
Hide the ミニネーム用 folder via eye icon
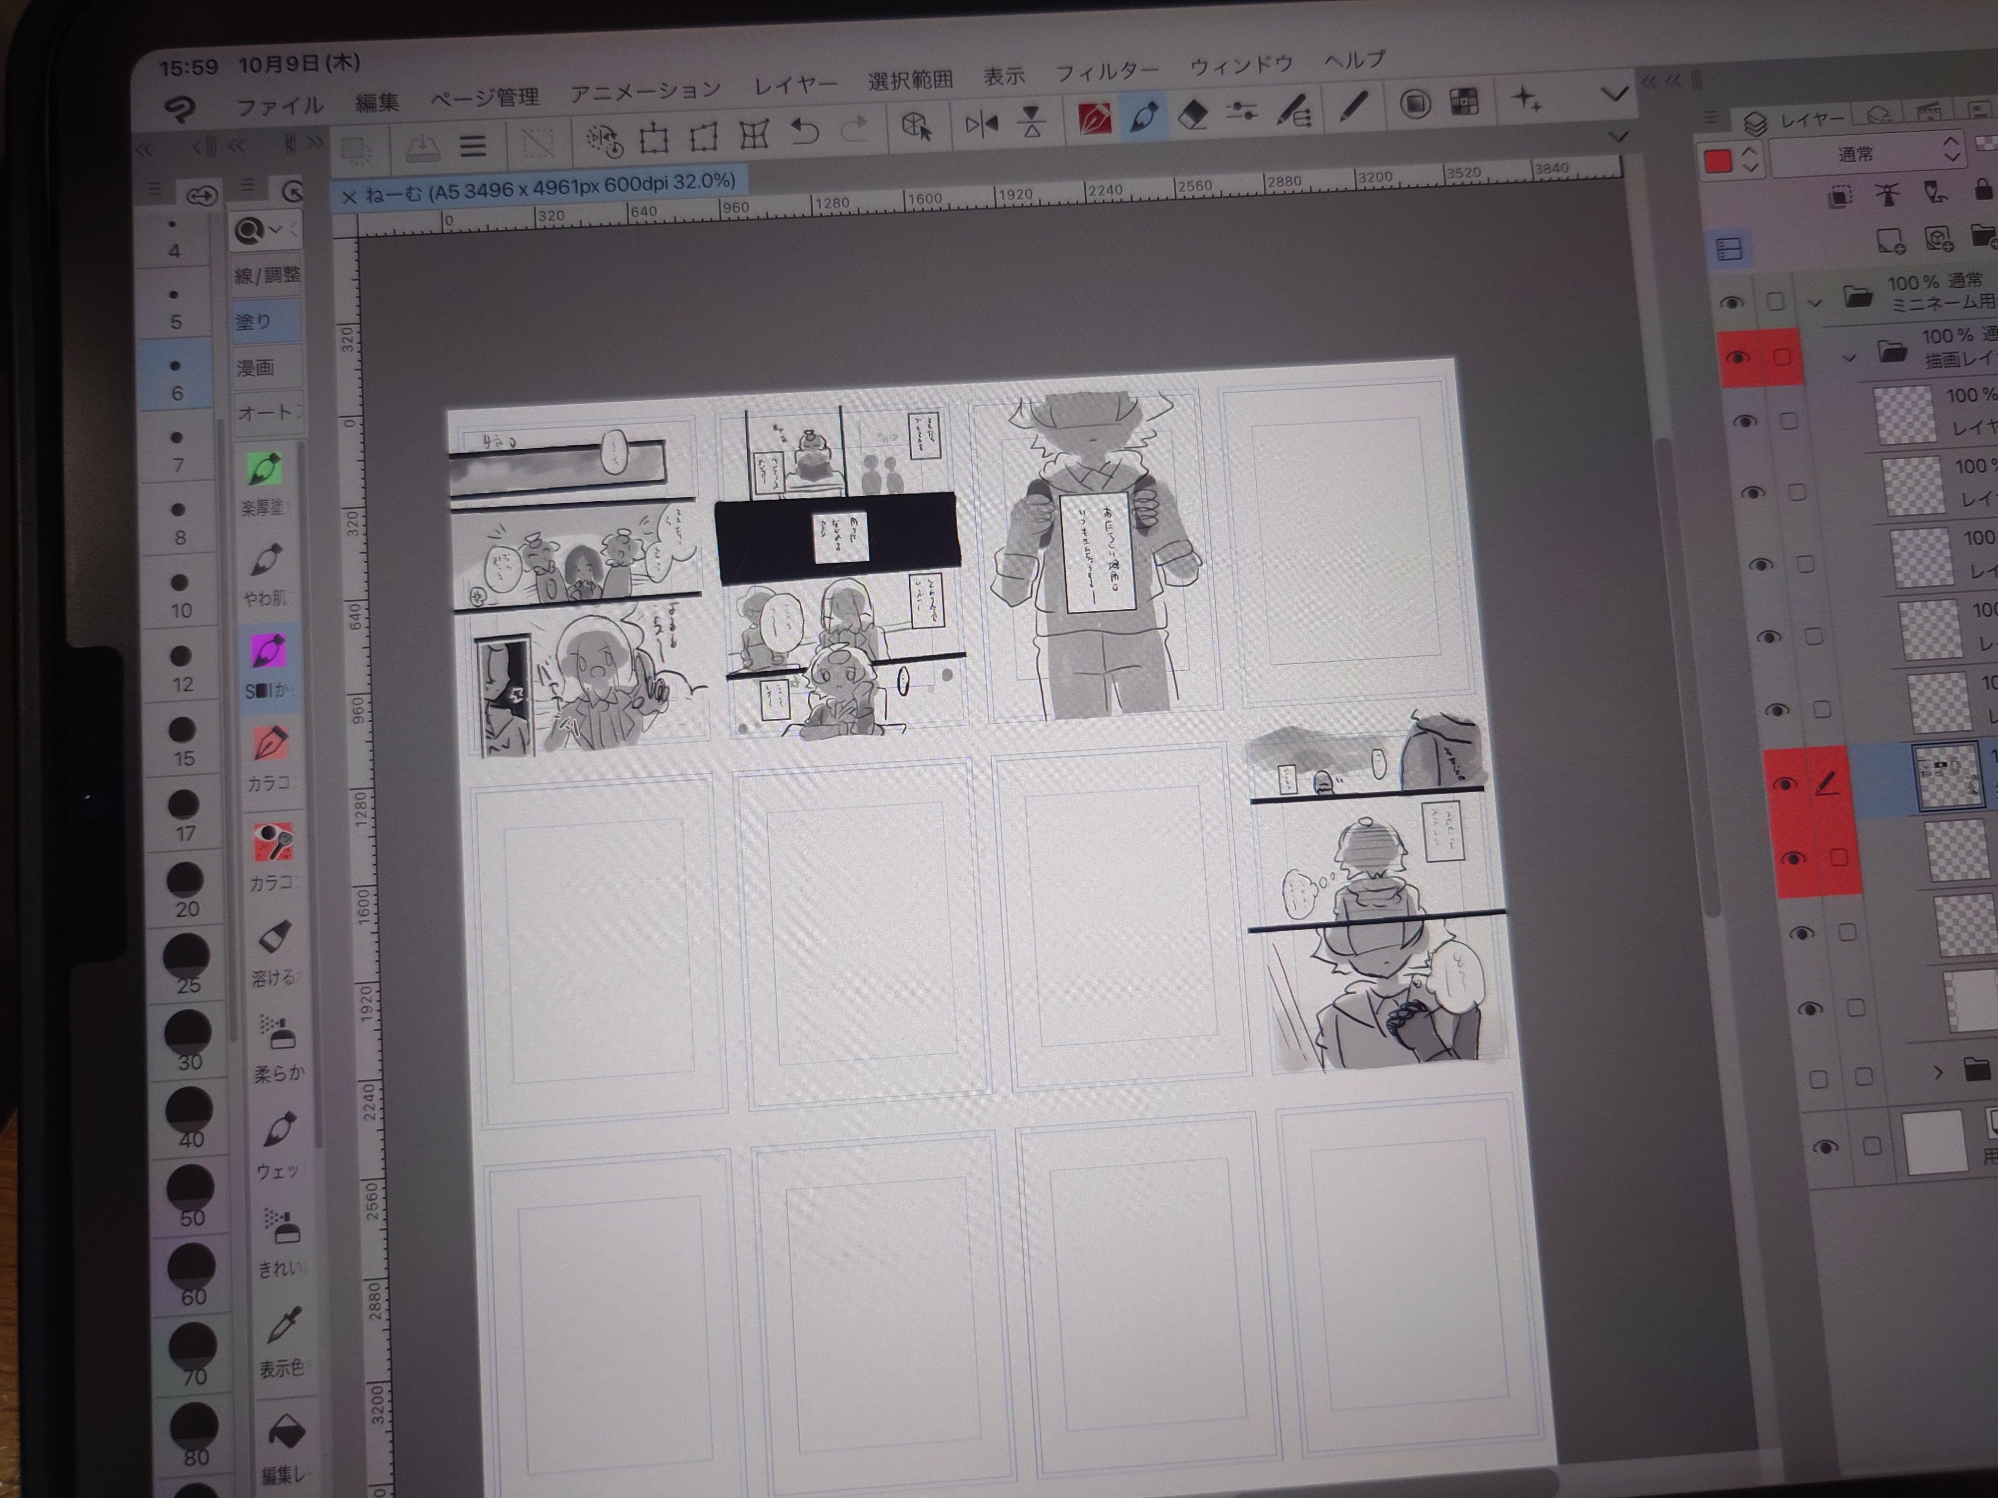1730,303
